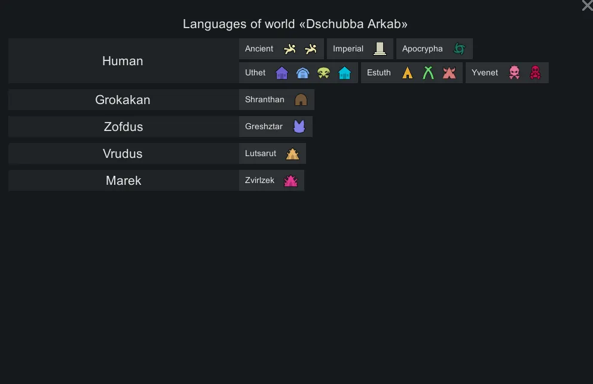Select the purple house icon in Uthet

coord(282,73)
